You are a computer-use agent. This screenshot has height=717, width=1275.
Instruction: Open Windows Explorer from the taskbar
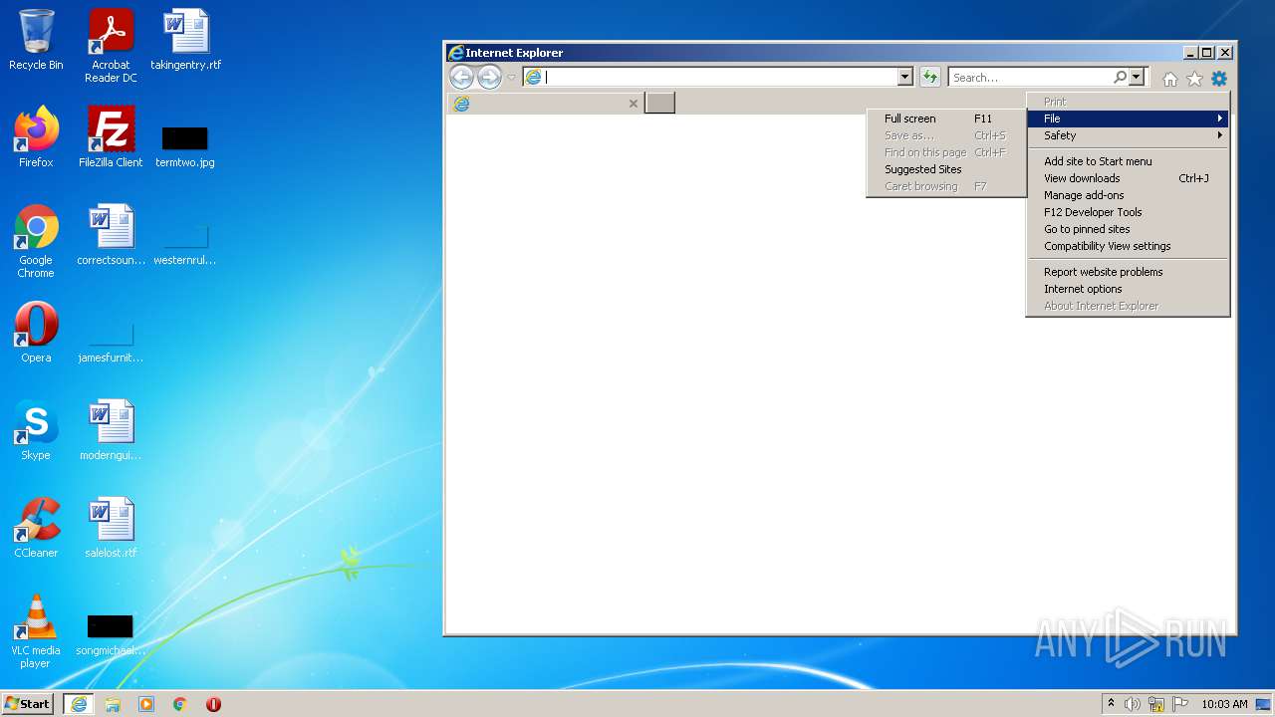(x=113, y=704)
